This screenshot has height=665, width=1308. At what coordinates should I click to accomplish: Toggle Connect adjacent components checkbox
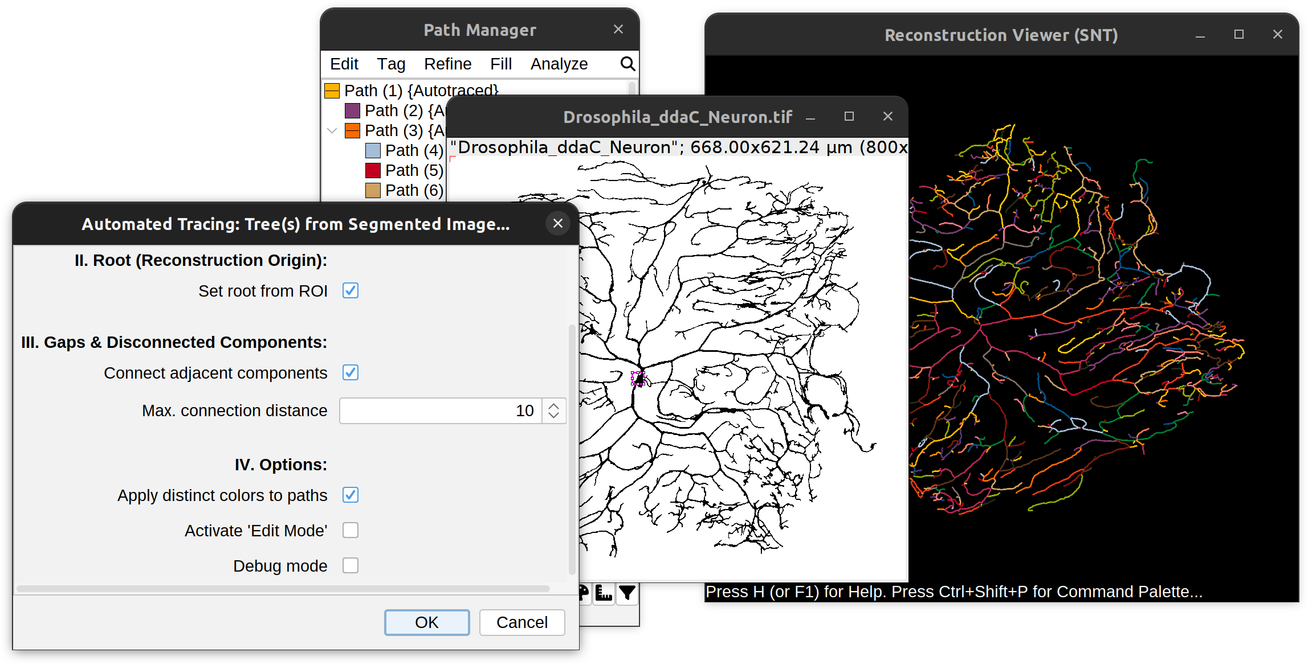click(x=350, y=373)
